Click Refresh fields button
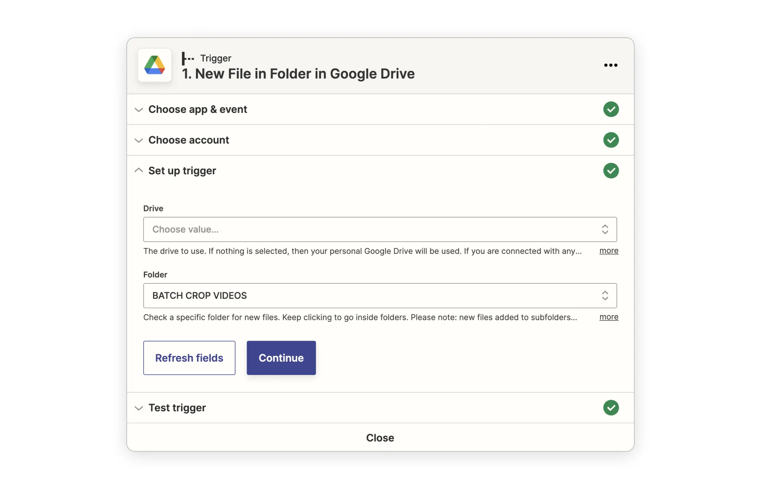The height and width of the screenshot is (489, 761). point(189,358)
